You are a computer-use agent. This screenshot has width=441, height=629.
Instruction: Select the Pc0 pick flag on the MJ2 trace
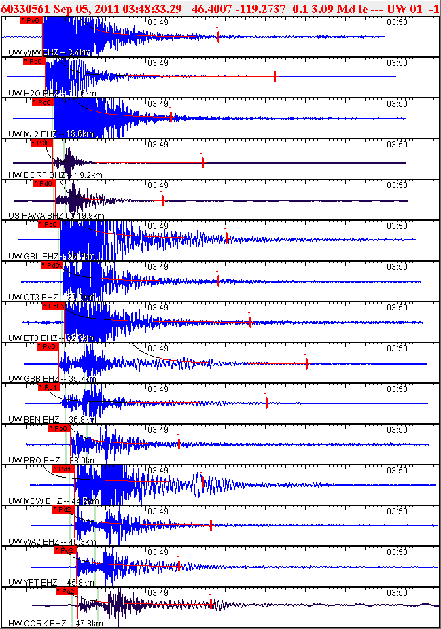pyautogui.click(x=42, y=103)
